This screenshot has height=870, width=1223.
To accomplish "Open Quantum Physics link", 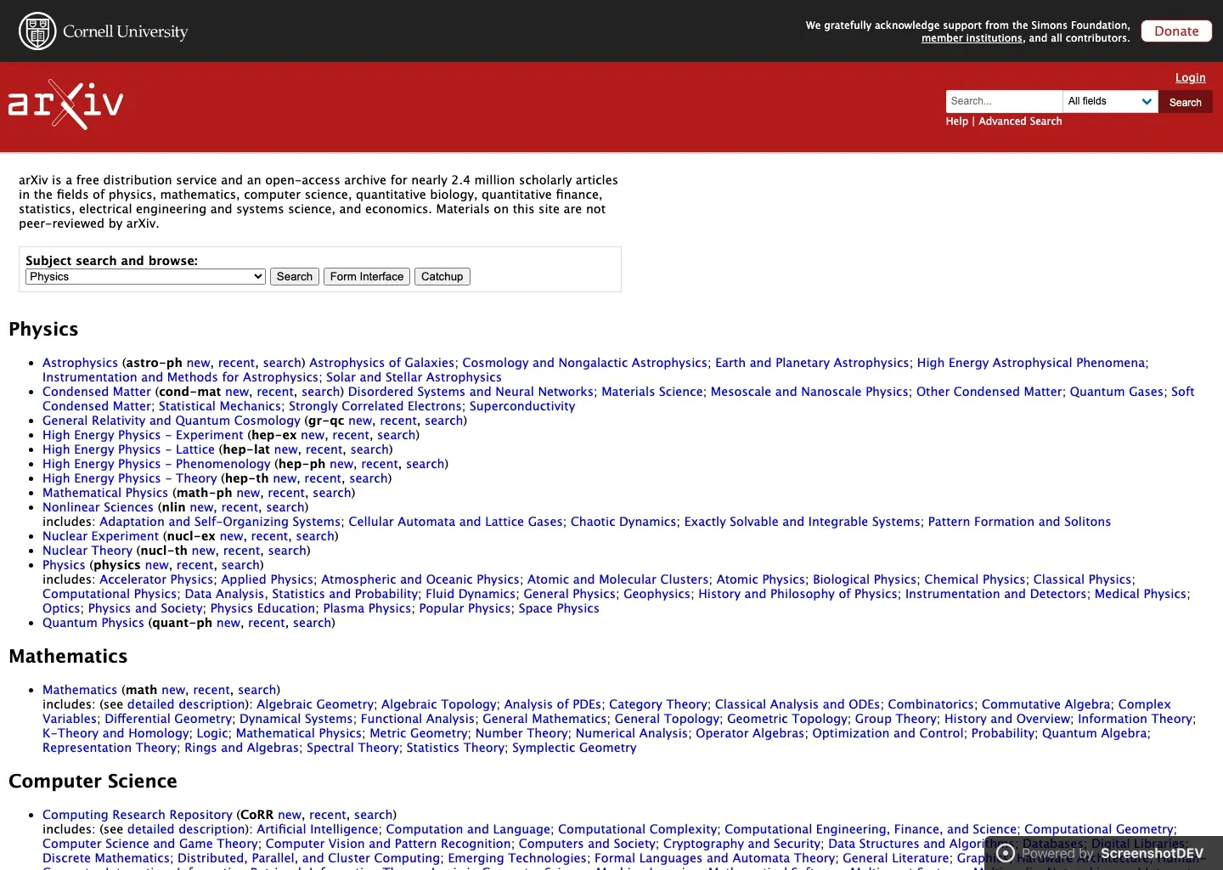I will coord(93,623).
